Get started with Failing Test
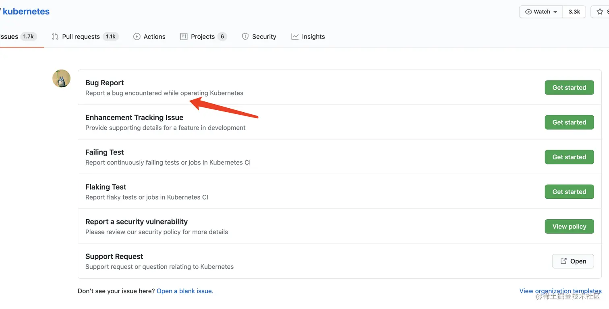Viewport: 609px width, 309px height. point(569,157)
